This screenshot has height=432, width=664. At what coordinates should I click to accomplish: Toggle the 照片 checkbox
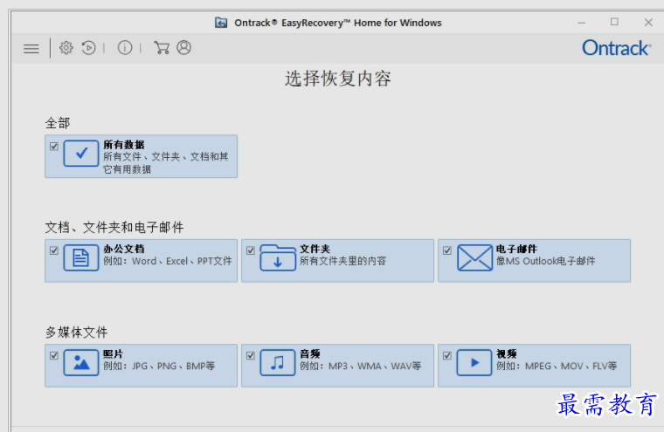click(x=54, y=355)
